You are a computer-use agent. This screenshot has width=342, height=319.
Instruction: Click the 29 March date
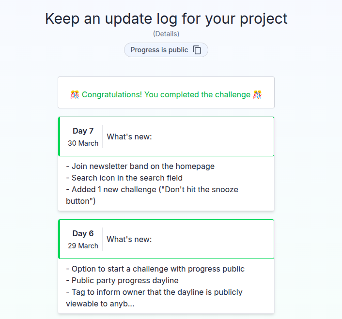tap(83, 246)
